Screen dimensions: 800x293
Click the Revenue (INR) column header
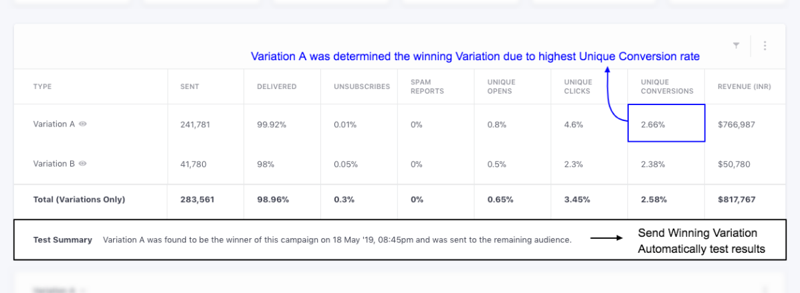pyautogui.click(x=744, y=87)
